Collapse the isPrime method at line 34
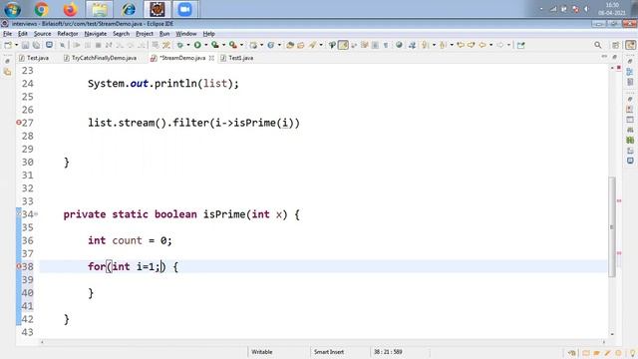This screenshot has height=359, width=638. 36,214
